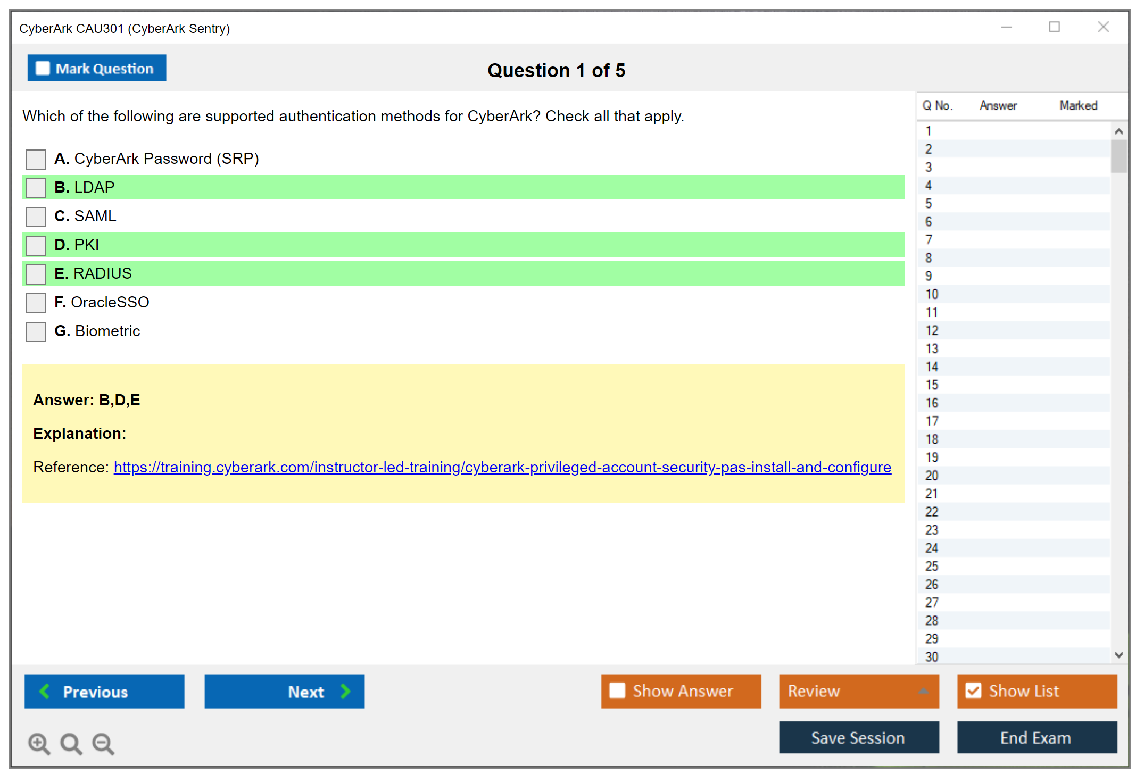Maximize the exam window
The width and height of the screenshot is (1144, 782).
[x=1054, y=27]
